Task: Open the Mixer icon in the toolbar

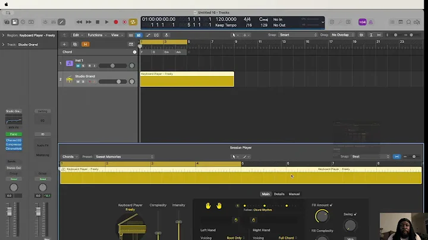Action: point(53,22)
